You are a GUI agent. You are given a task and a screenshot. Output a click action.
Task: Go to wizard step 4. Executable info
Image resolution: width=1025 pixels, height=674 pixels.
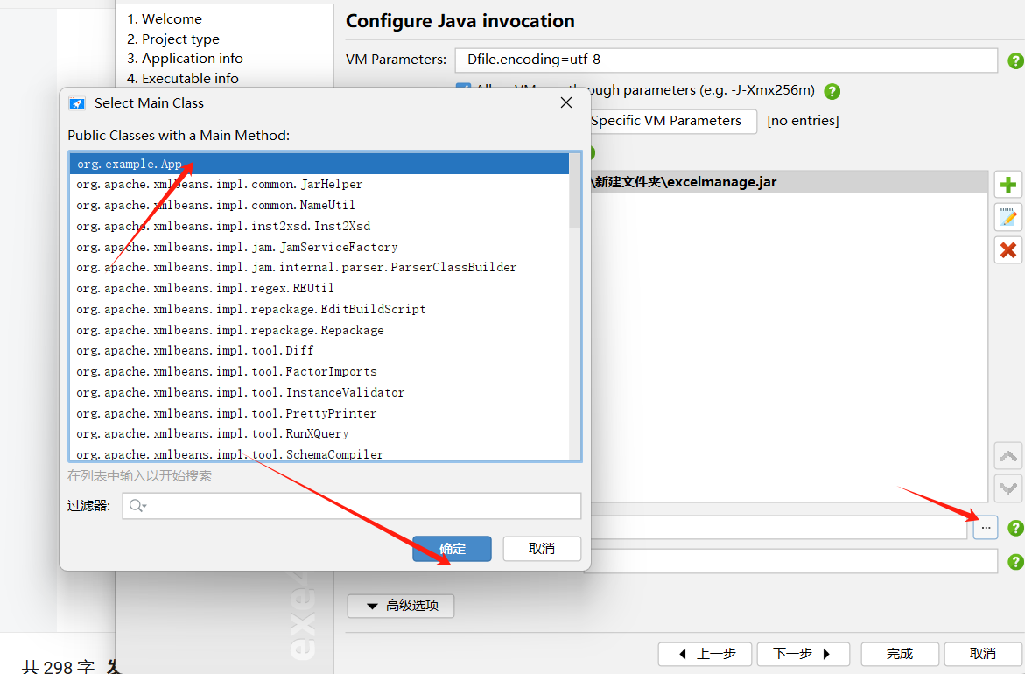[182, 79]
